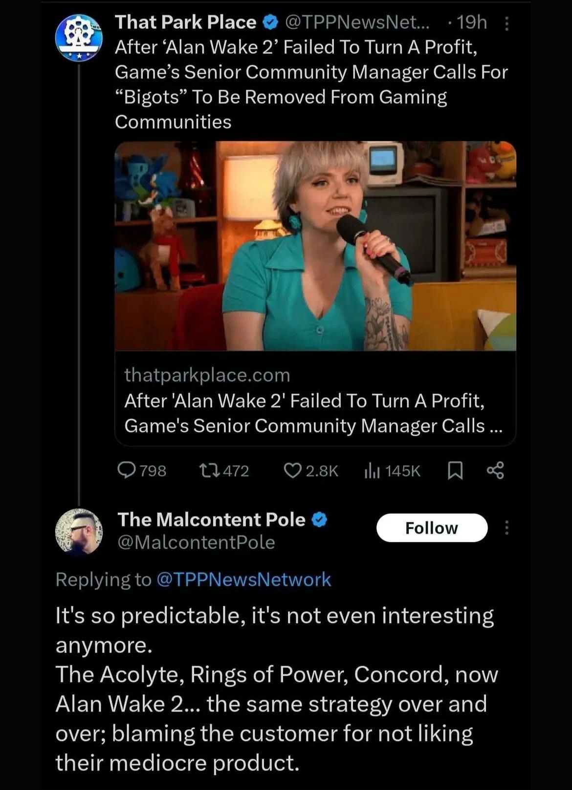Open The Malcontent Pole profile picture
Viewport: 572px width, 790px height.
79,532
